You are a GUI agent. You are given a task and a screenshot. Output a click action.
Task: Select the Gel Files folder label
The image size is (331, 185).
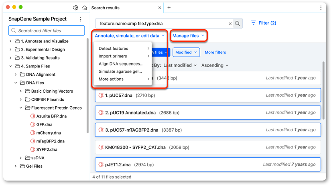click(x=34, y=166)
